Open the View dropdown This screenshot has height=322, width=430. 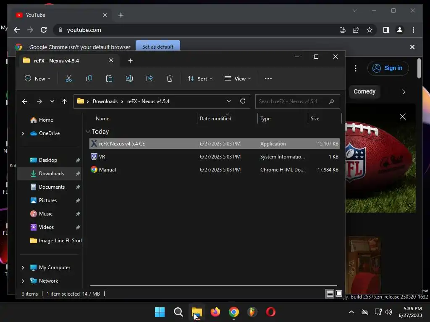[x=238, y=78]
